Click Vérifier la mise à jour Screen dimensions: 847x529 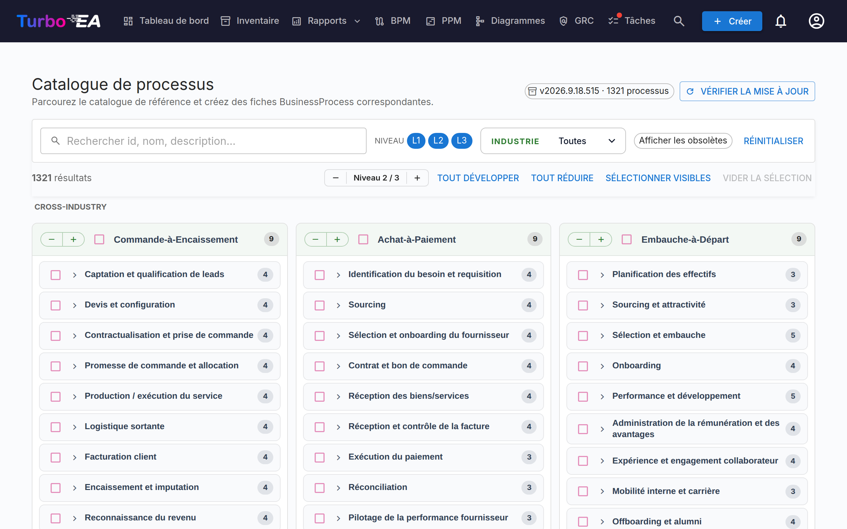[747, 91]
